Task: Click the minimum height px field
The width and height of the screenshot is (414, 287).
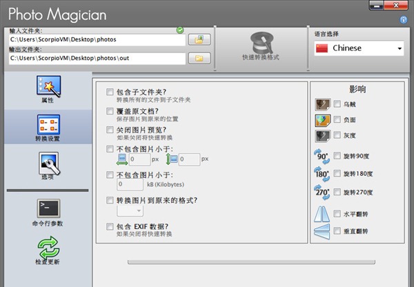Action: coord(189,159)
